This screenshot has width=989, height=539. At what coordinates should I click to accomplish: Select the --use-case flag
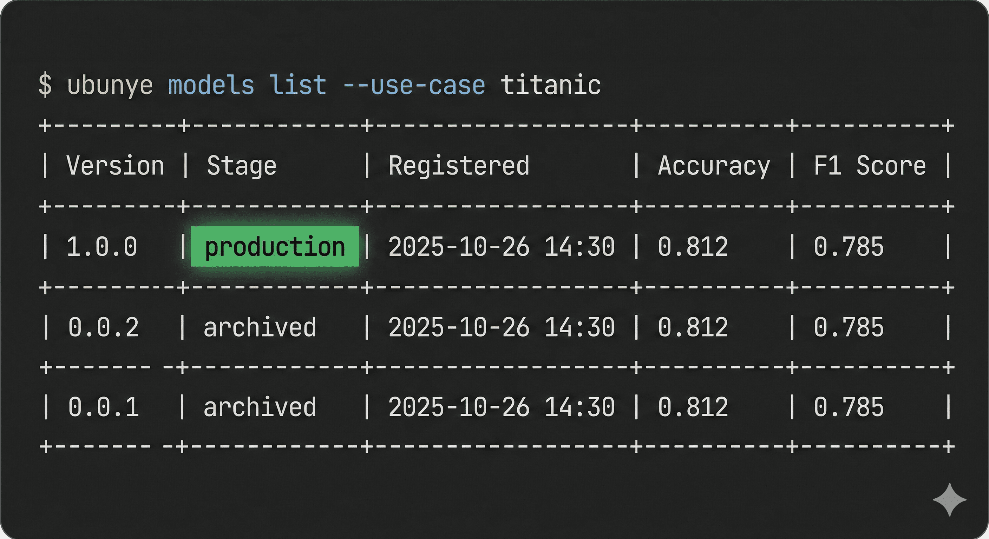click(414, 85)
